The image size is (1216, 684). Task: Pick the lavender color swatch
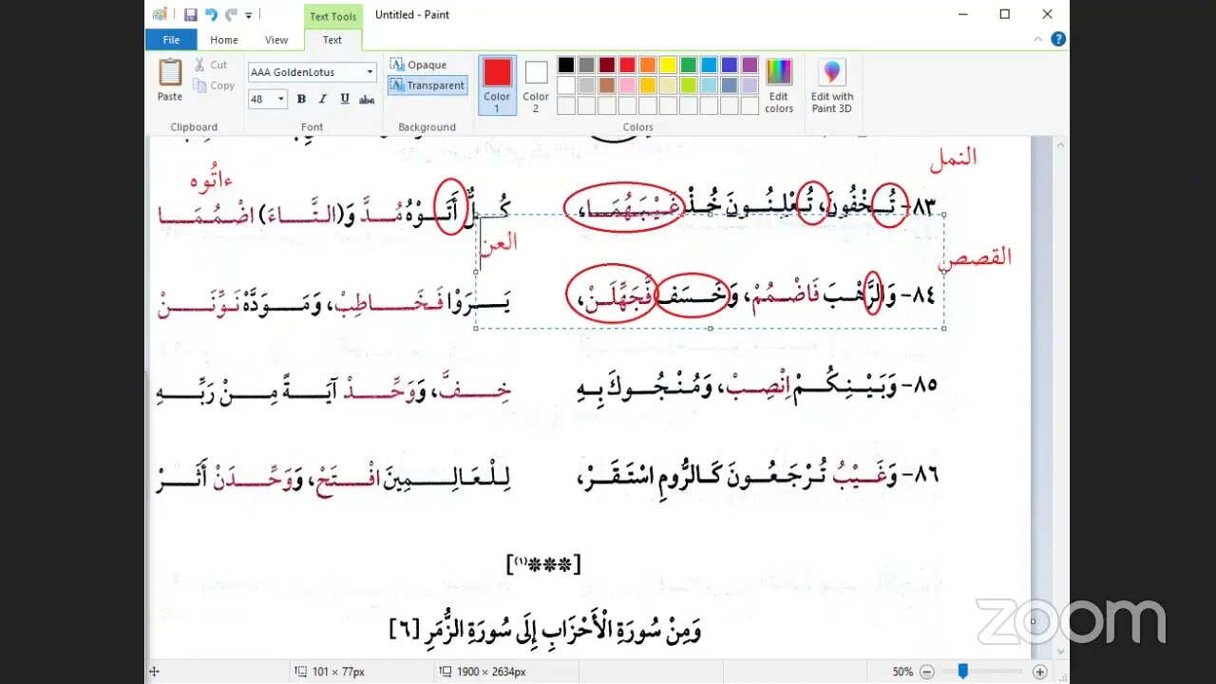pos(750,85)
